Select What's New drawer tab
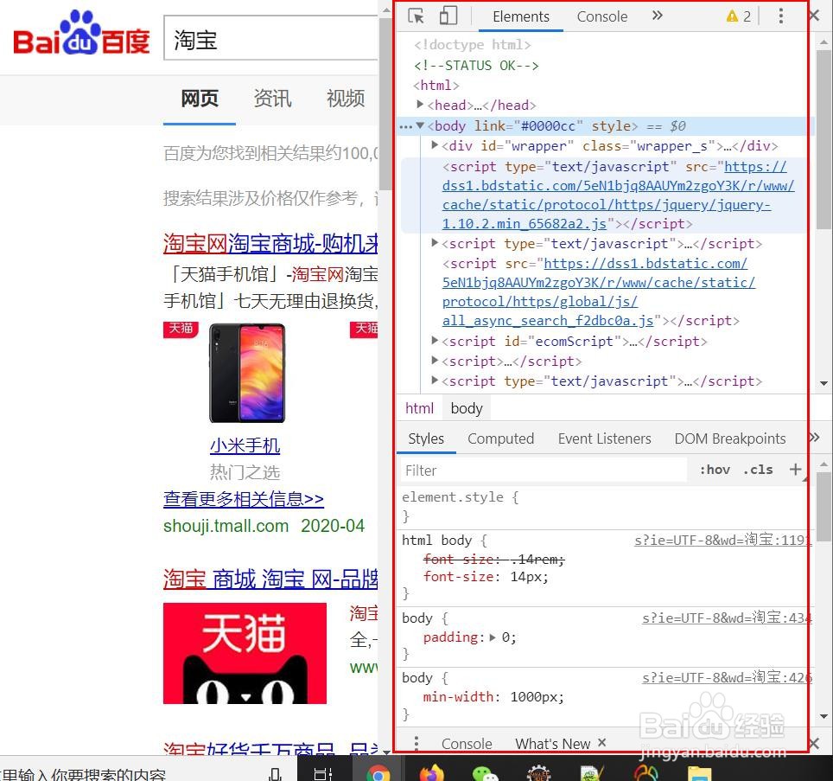The height and width of the screenshot is (781, 833). [x=552, y=743]
